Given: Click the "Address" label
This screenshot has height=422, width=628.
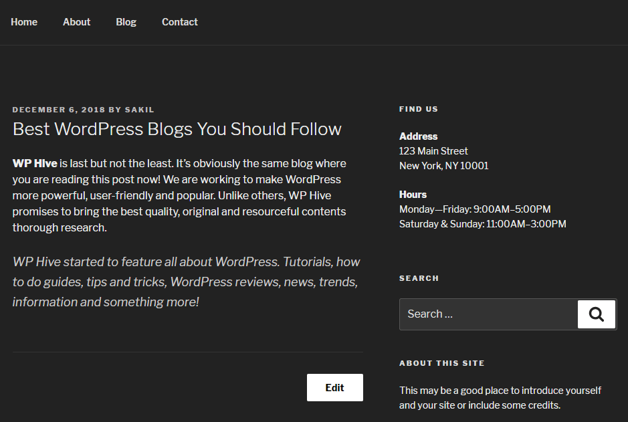Looking at the screenshot, I should [418, 136].
